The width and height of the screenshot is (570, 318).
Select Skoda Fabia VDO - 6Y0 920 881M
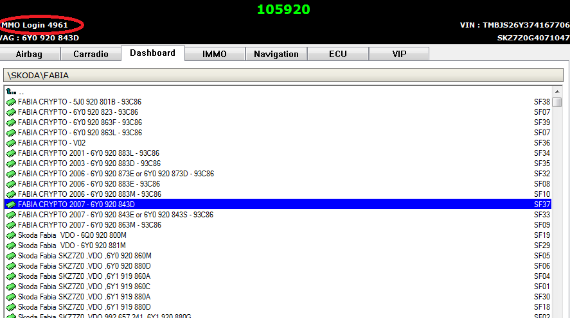[x=71, y=246]
